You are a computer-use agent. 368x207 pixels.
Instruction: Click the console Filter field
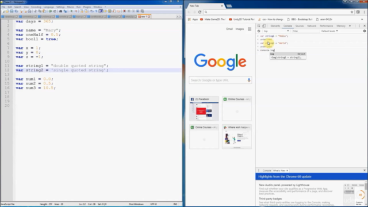click(305, 31)
